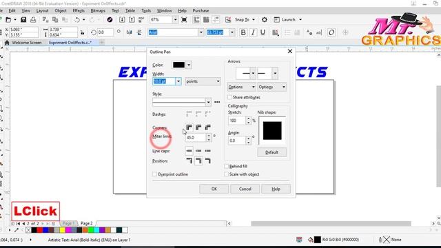Open the start arrowhead dropdown

(253, 74)
